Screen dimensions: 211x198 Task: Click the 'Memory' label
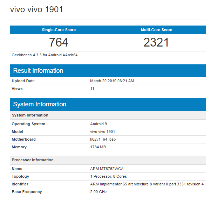click(19, 147)
